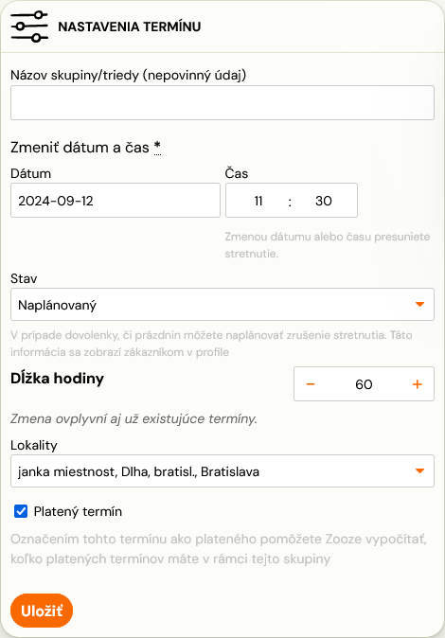Click the minutes value 30 in Čas
The height and width of the screenshot is (638, 445).
324,201
